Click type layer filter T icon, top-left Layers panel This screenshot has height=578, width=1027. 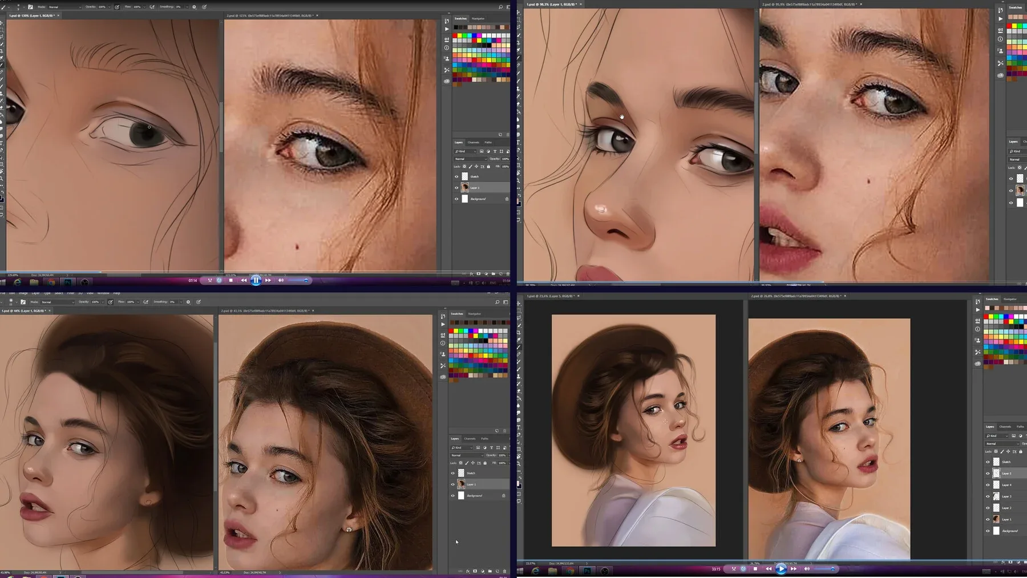[495, 151]
